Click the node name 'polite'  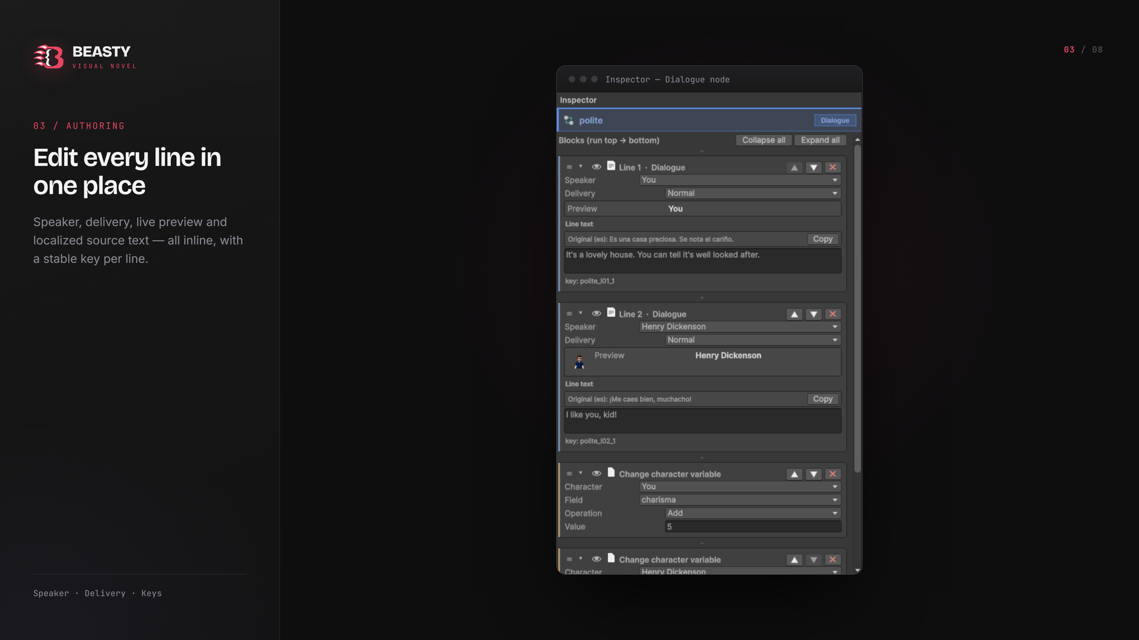[x=591, y=120]
